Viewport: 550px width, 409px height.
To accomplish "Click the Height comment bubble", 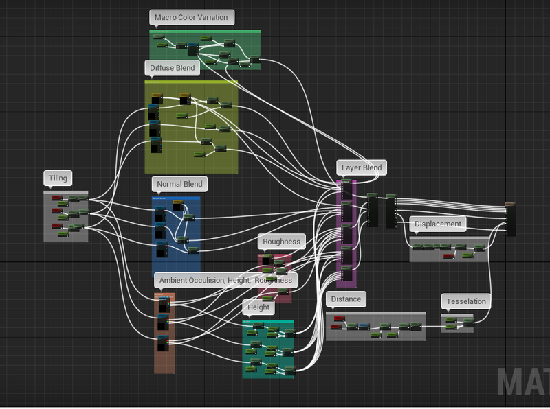I will [x=258, y=307].
